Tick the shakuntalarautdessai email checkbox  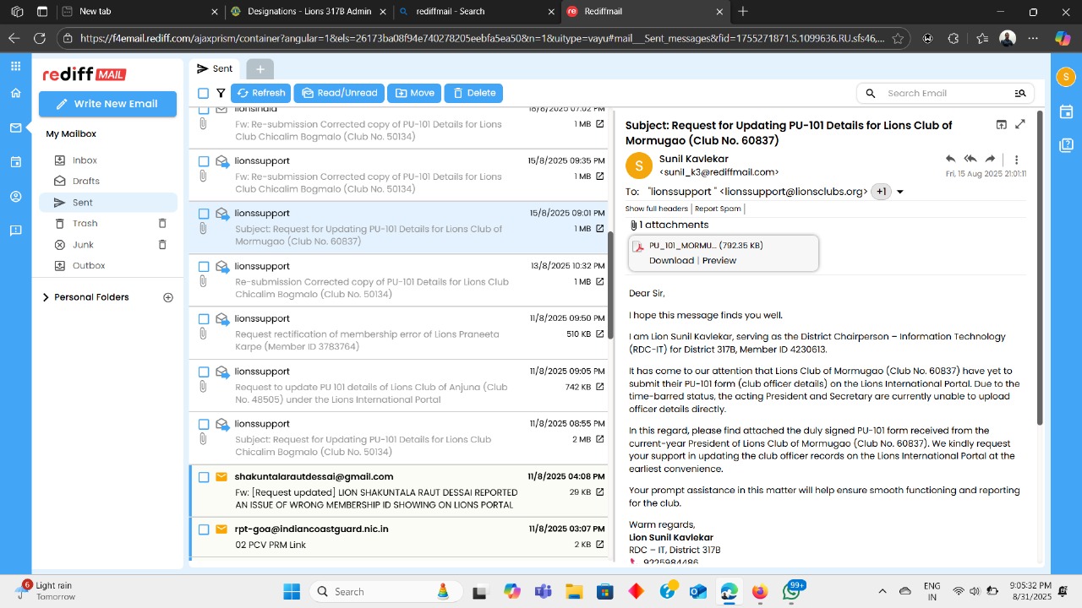[x=203, y=477]
